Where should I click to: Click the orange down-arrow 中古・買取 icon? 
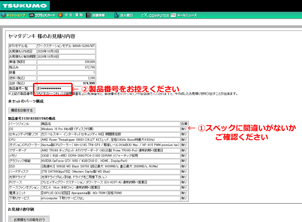pyautogui.click(x=60, y=15)
